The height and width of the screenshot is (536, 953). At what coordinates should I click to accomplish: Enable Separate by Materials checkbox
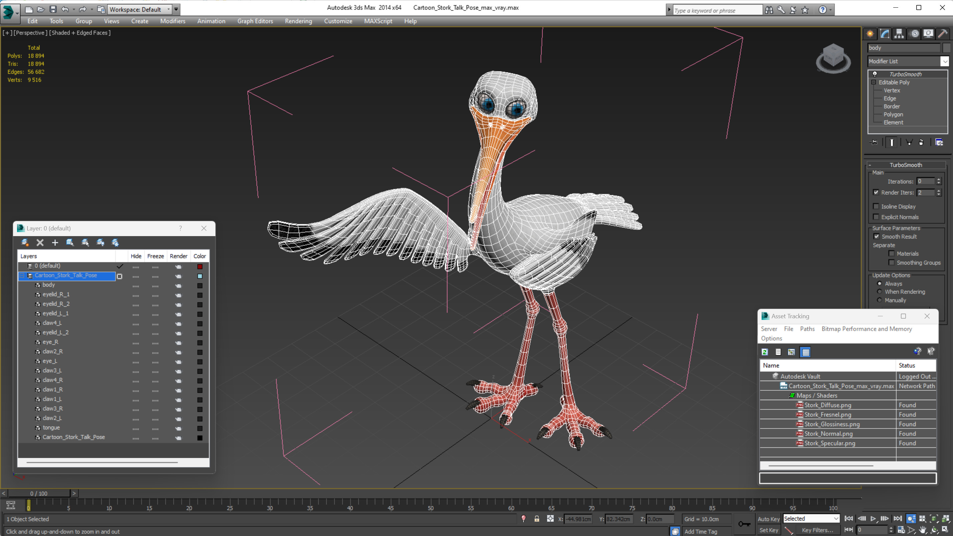(891, 253)
